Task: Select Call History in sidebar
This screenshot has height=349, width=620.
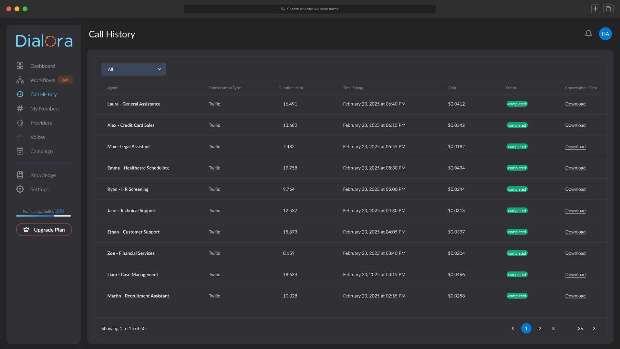Action: 43,94
